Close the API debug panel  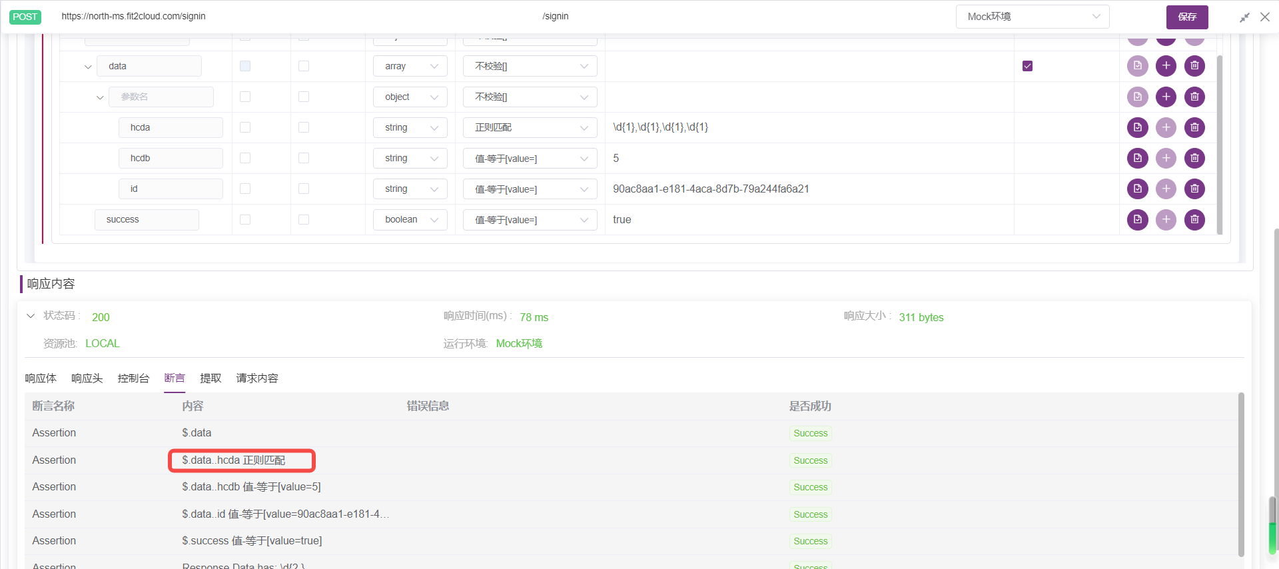point(1265,17)
